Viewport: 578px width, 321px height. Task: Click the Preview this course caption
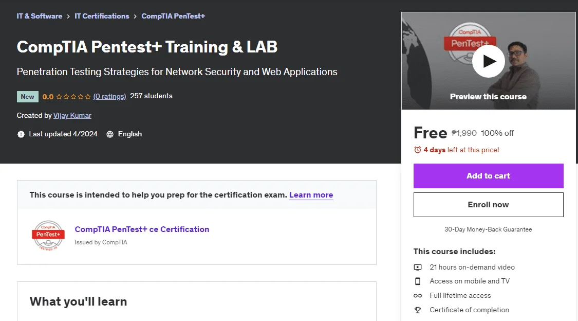(488, 97)
